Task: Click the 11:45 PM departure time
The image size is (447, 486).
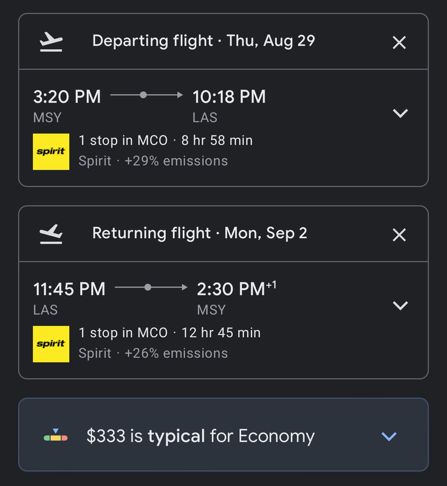Action: 69,289
